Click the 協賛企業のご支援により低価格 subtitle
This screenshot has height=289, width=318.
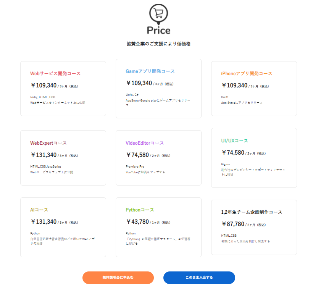coord(158,44)
